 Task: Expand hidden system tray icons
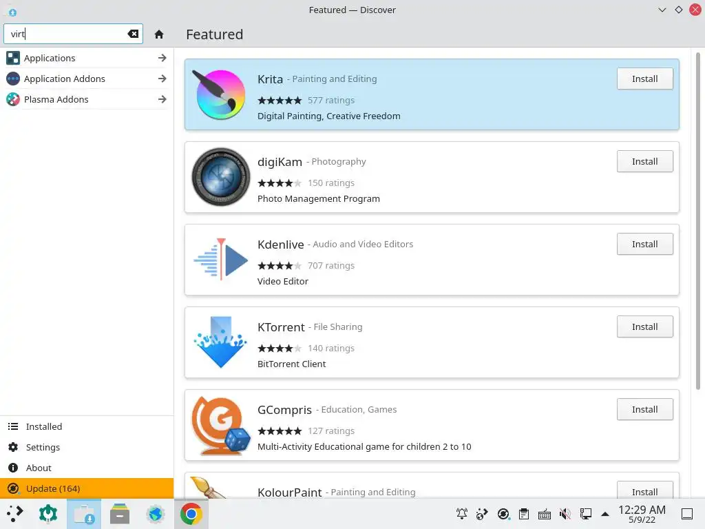605,514
